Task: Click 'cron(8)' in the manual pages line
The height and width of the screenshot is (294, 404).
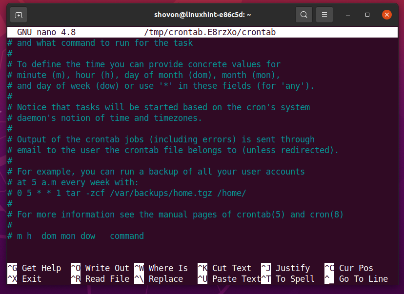Action: pyautogui.click(x=327, y=215)
